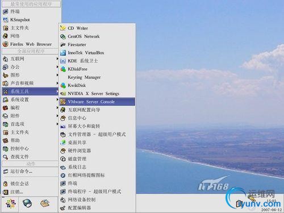
Task: Click the second panel icon beside K launcher
Action: 27,203
